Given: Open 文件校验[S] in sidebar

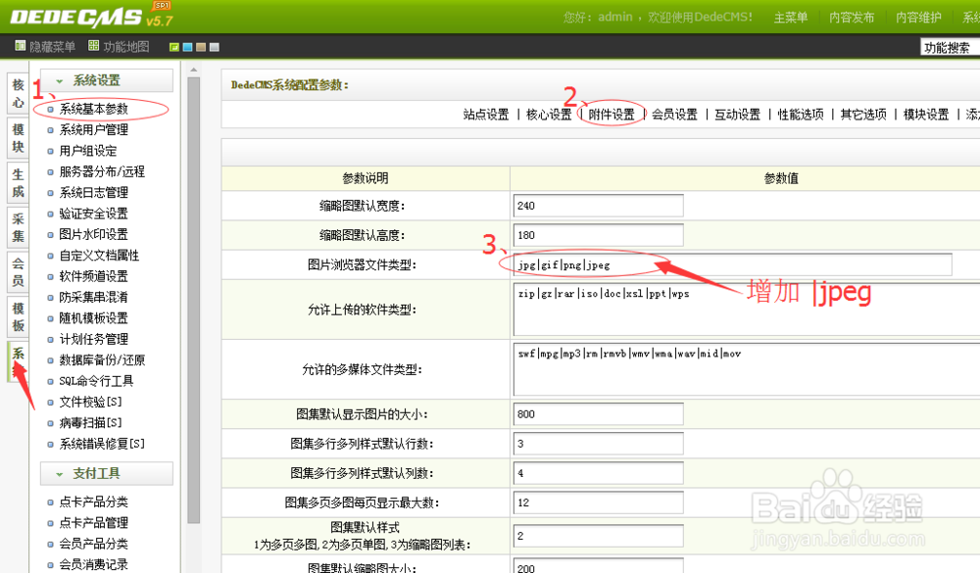Looking at the screenshot, I should point(90,402).
